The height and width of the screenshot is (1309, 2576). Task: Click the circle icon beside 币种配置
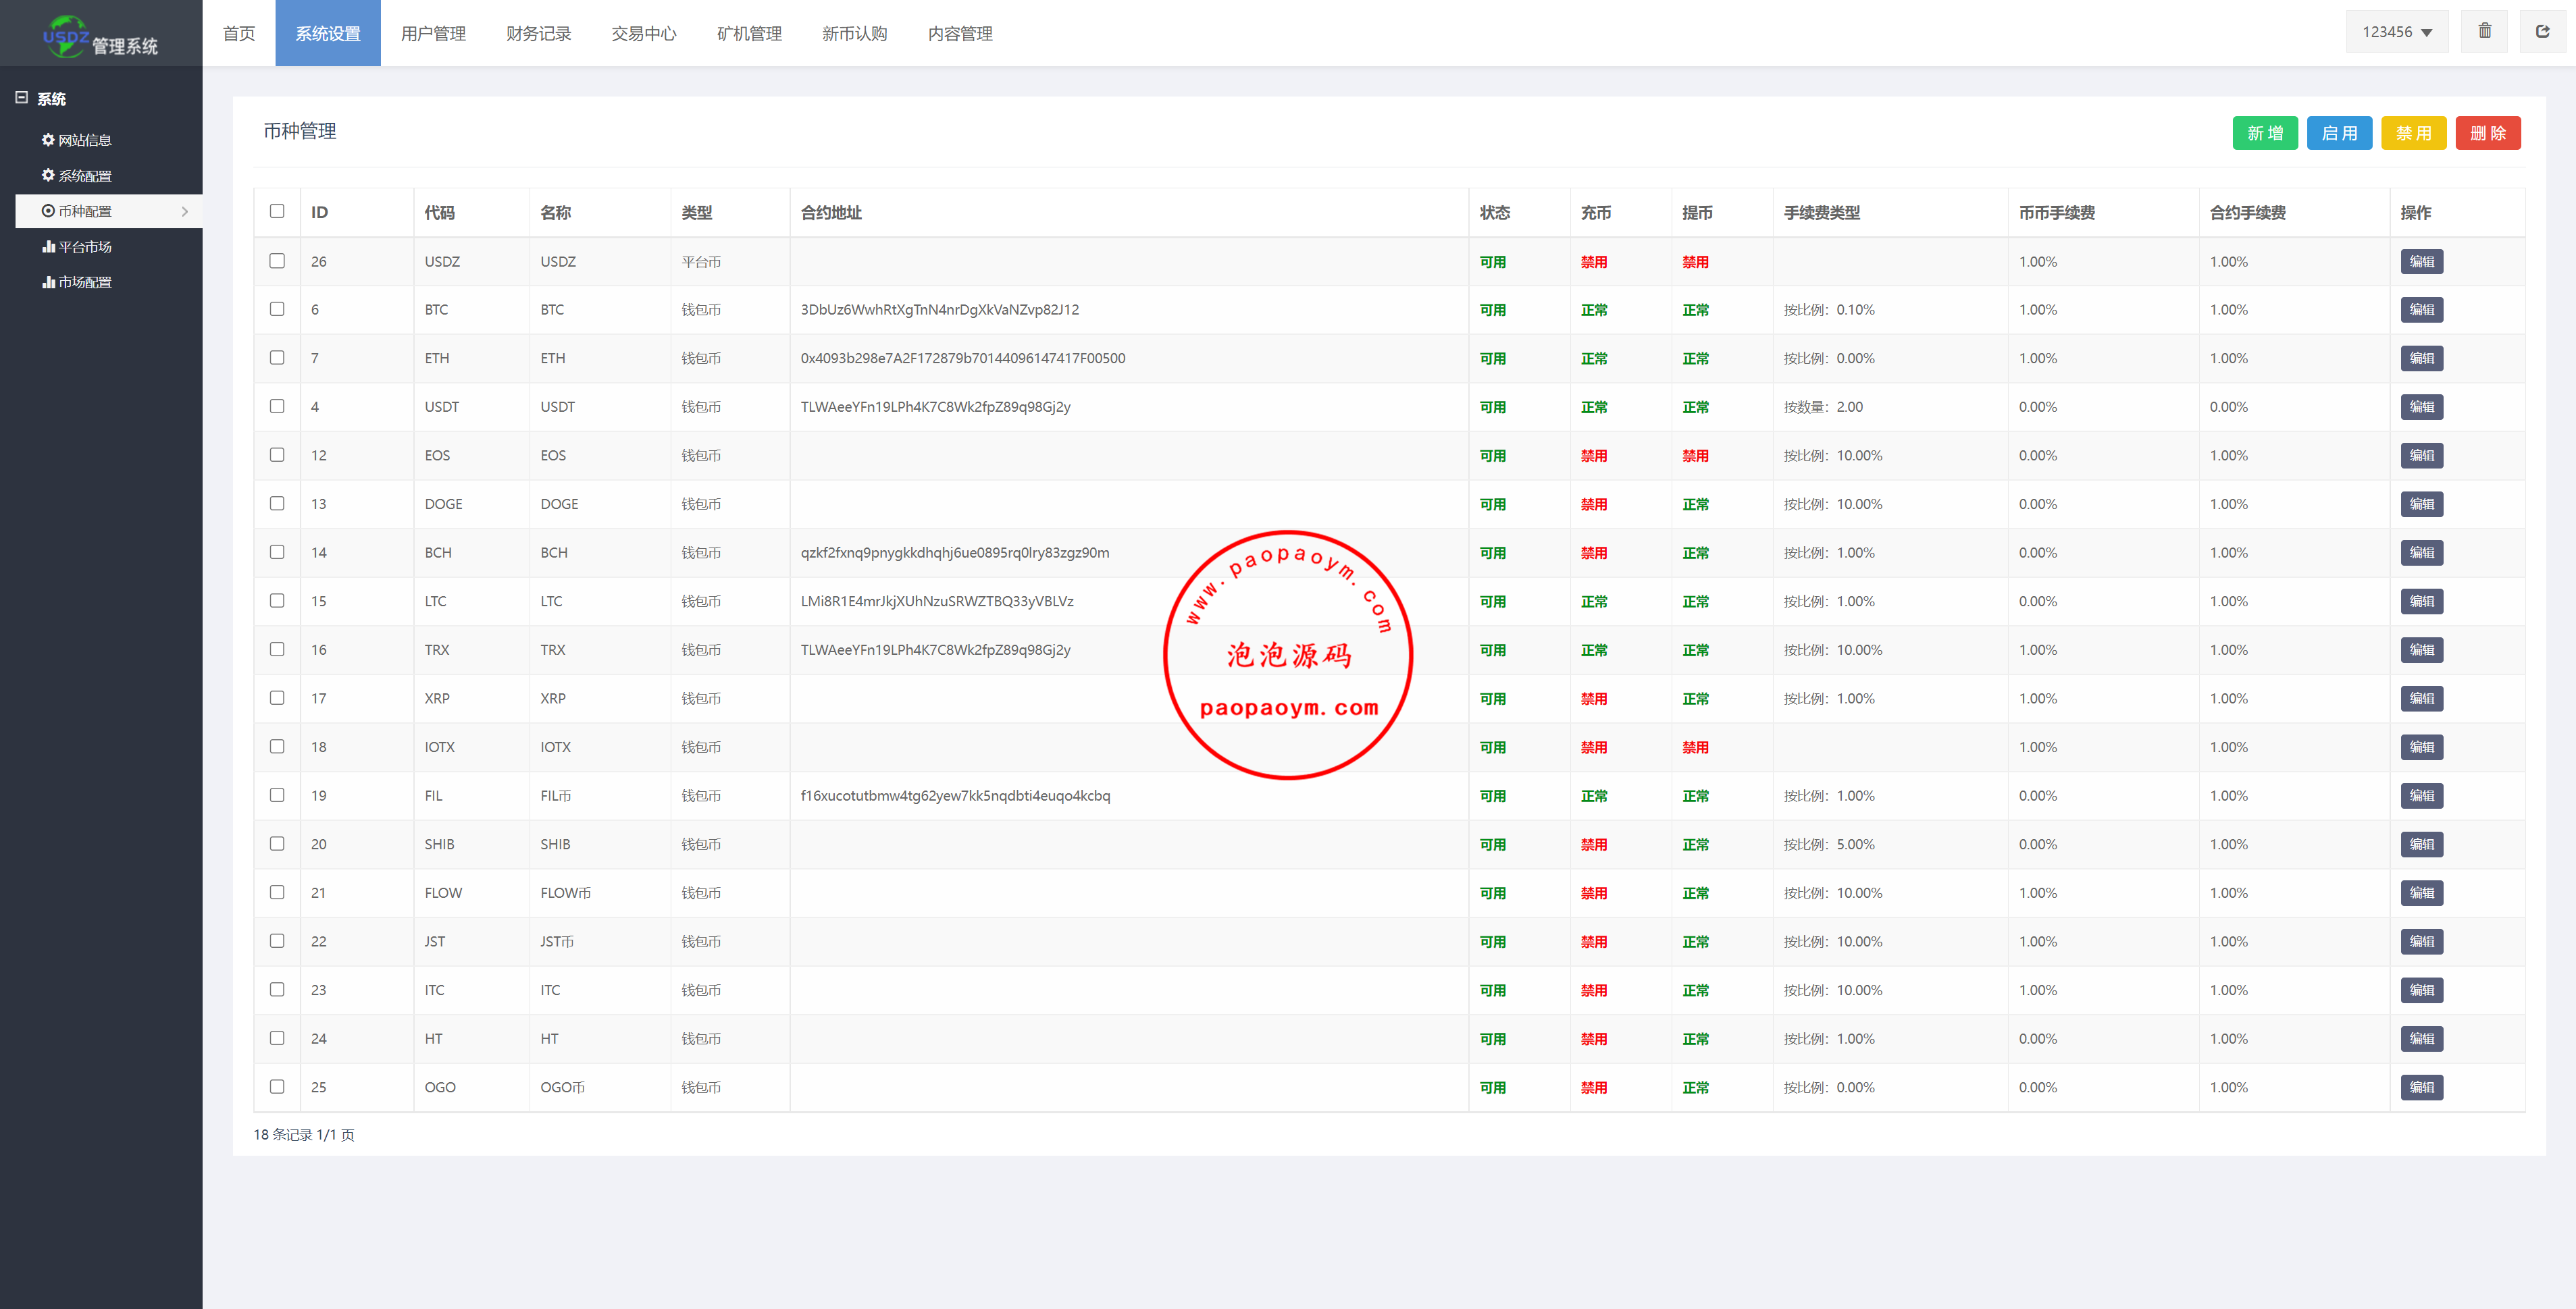[47, 211]
